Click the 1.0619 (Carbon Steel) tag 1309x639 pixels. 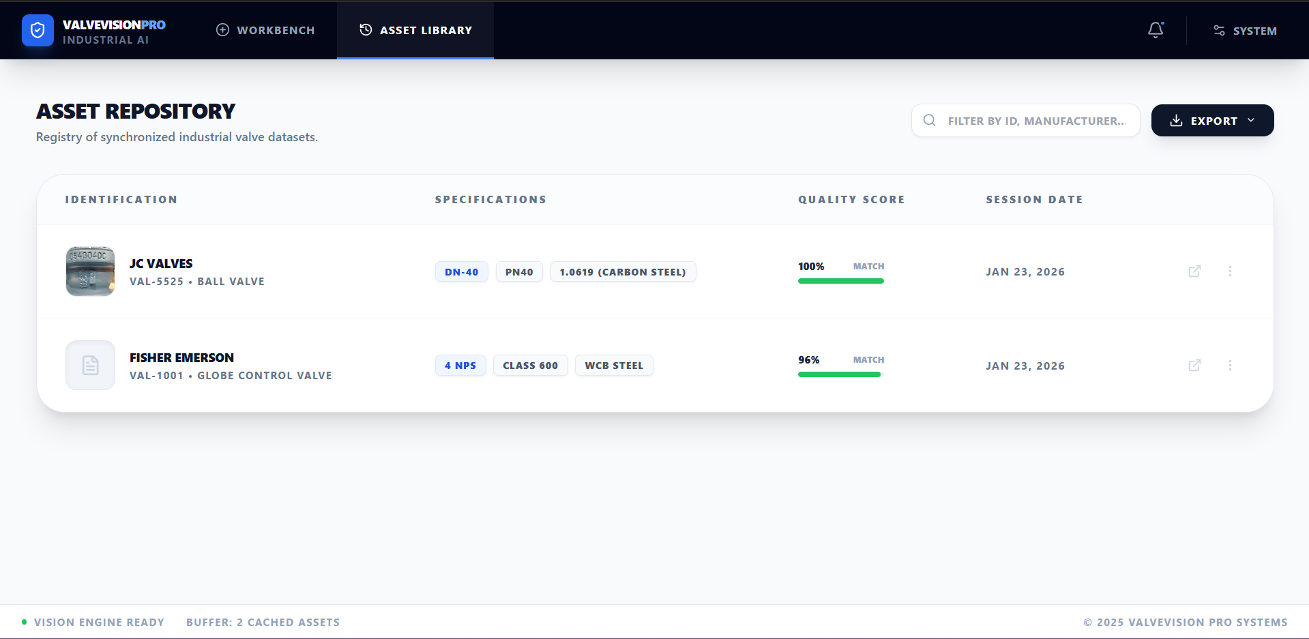(623, 272)
